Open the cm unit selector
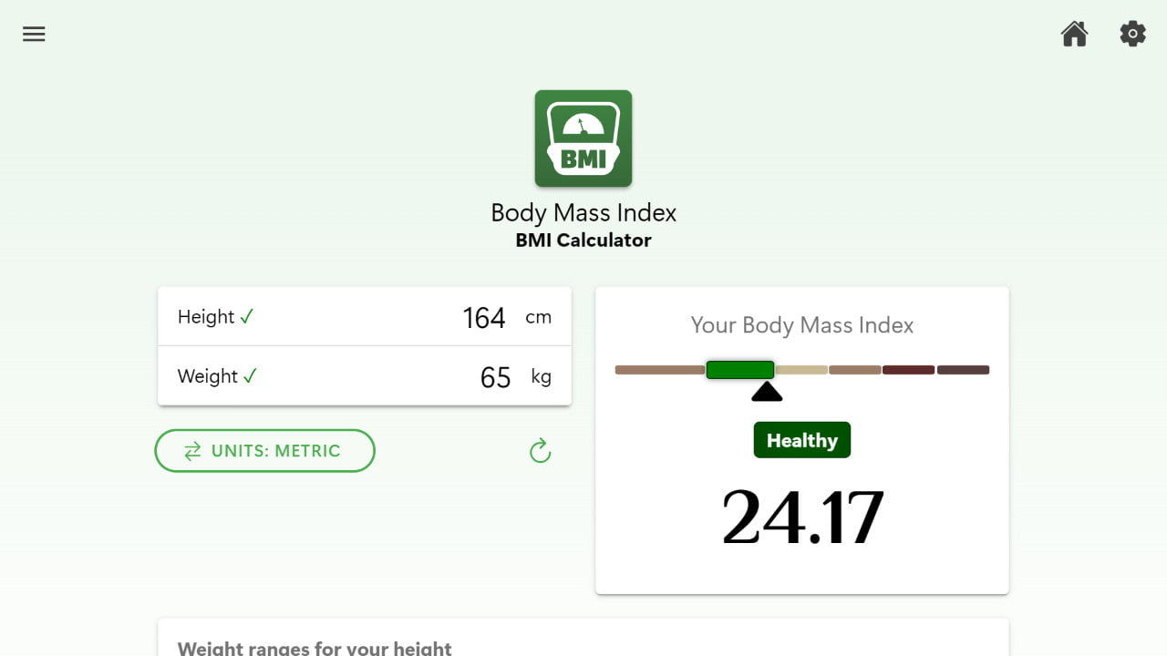The height and width of the screenshot is (656, 1167). 539,317
